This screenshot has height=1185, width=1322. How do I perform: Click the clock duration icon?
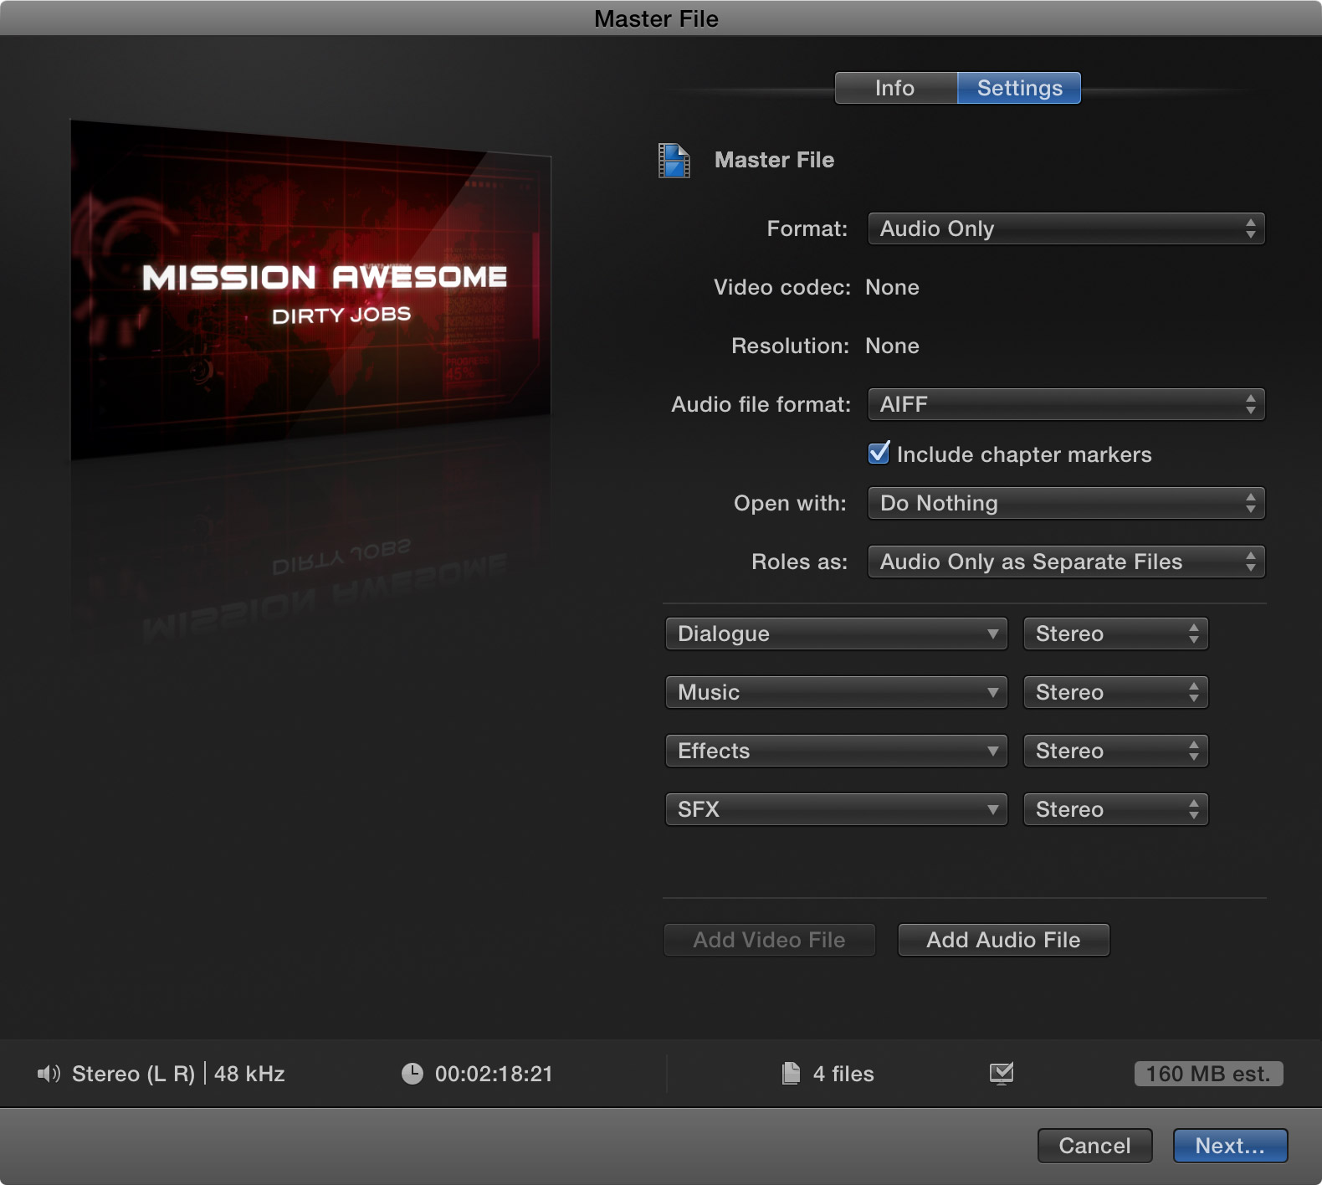click(x=412, y=1074)
